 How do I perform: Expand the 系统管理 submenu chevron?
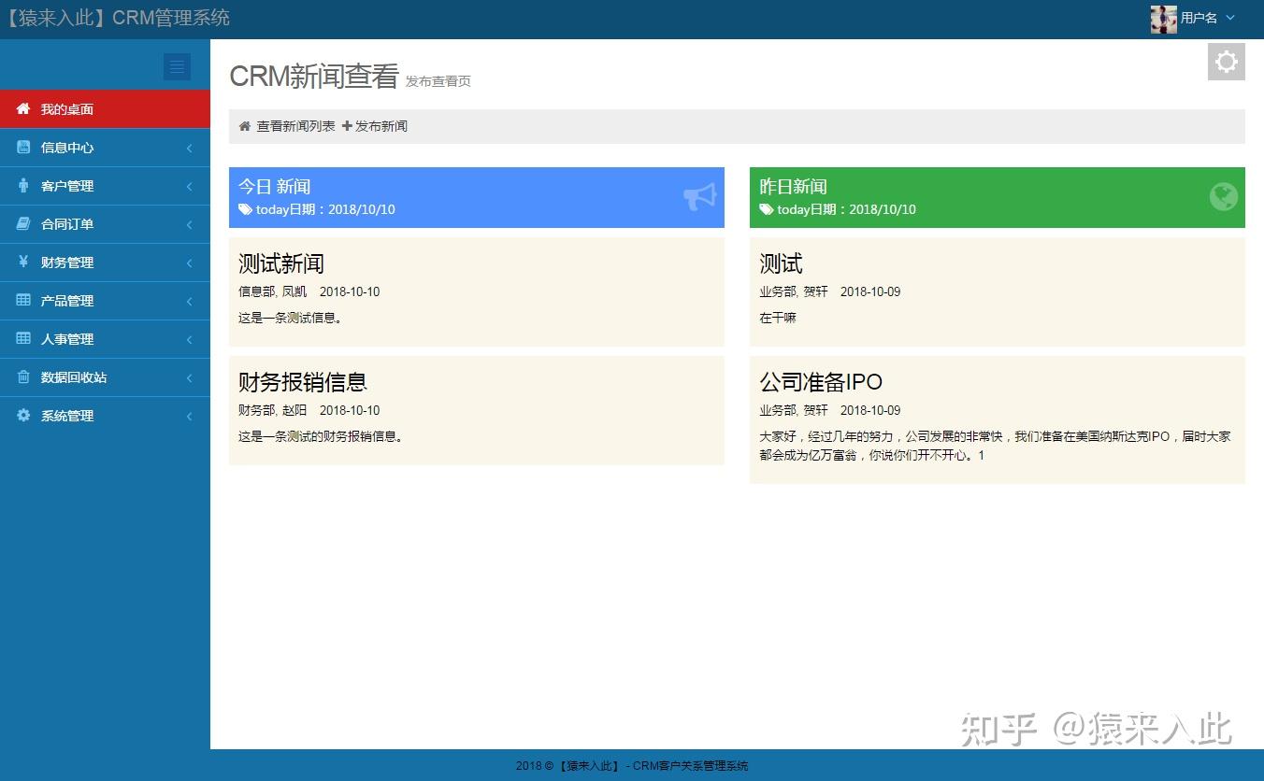189,416
